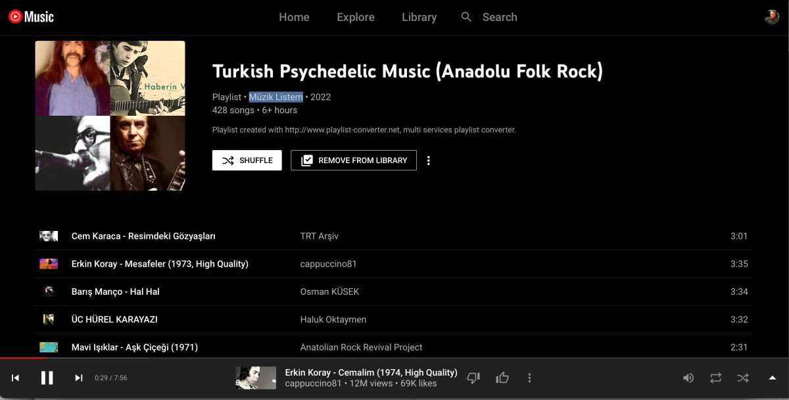
Task: Go to the Library section
Action: [419, 17]
